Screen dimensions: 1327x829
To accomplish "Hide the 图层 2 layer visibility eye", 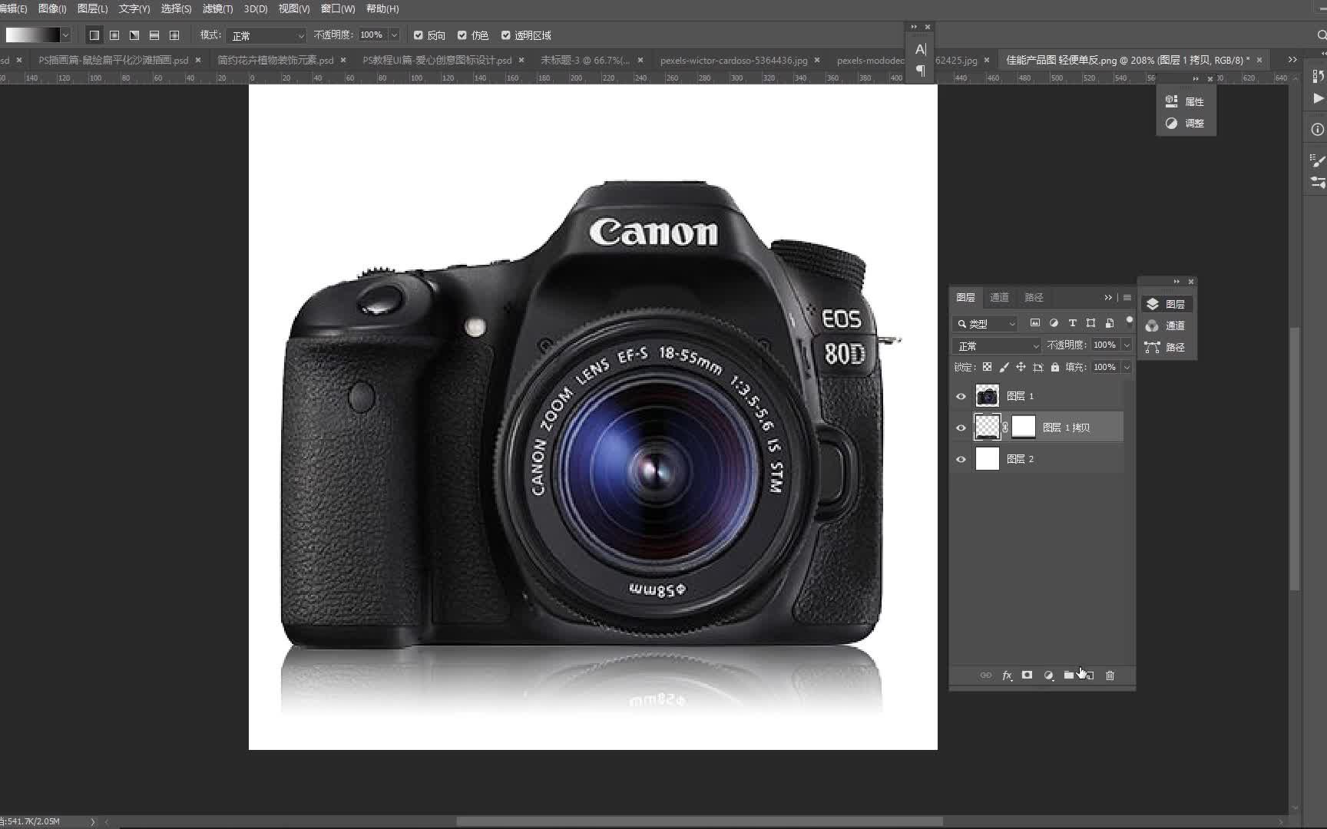I will point(961,459).
